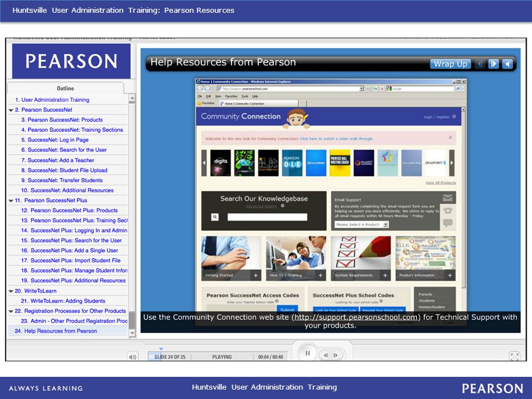Image resolution: width=532 pixels, height=399 pixels.
Task: Open Pearson SuccessNet: Products slide
Action: (62, 120)
